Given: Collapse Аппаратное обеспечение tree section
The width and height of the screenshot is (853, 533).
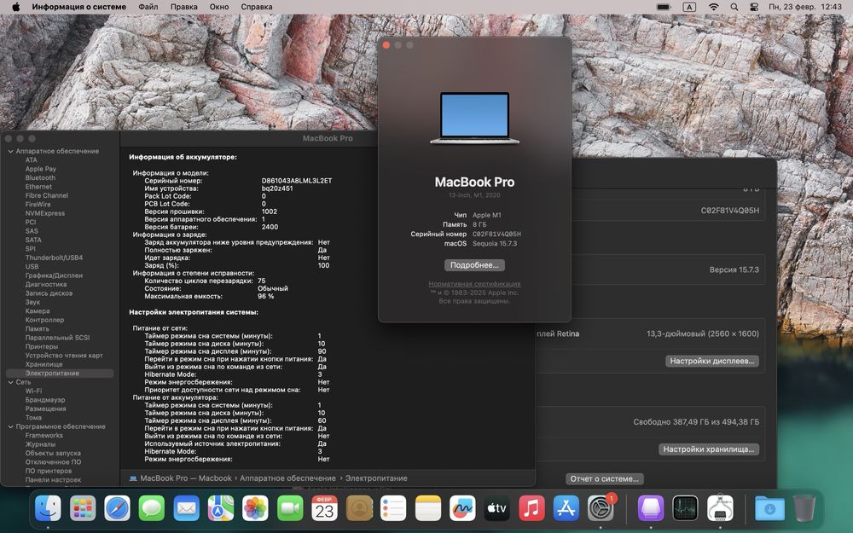Looking at the screenshot, I should 11,151.
